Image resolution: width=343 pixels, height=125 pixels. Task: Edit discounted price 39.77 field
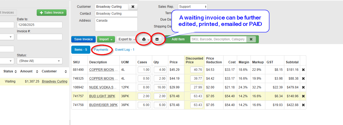(197, 79)
